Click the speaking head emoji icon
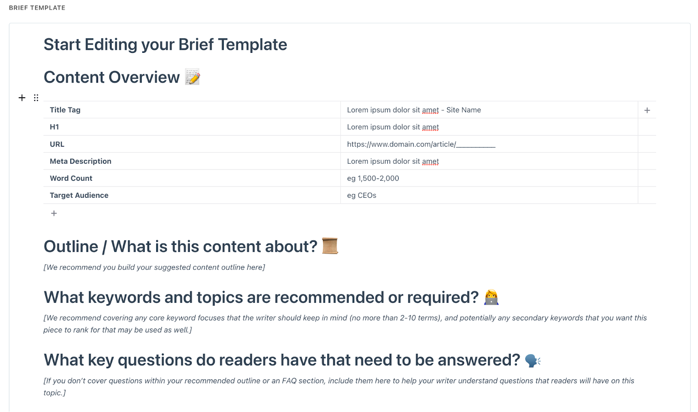This screenshot has width=698, height=412. click(533, 360)
